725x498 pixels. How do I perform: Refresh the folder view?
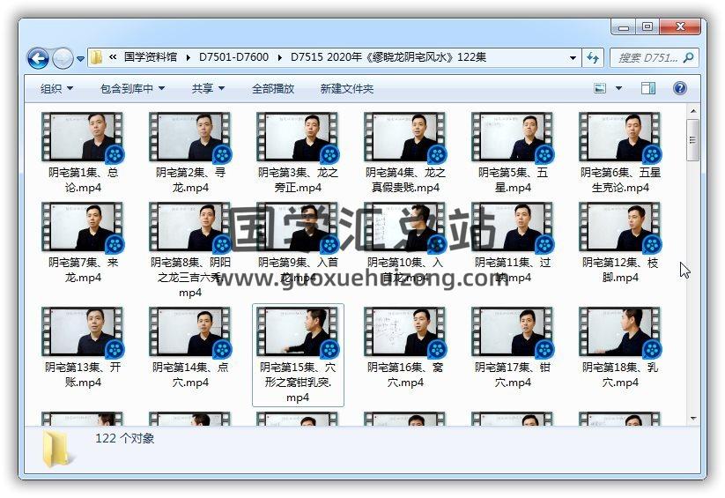(592, 58)
